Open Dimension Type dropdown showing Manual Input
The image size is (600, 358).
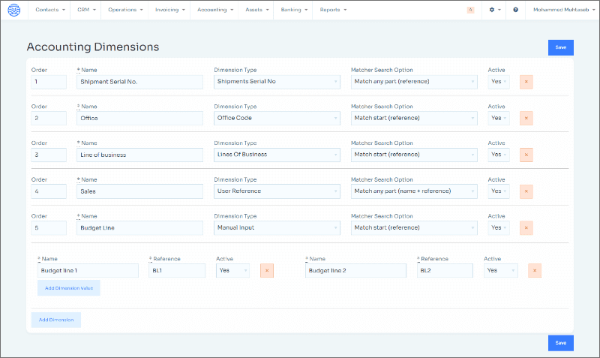[x=277, y=227]
